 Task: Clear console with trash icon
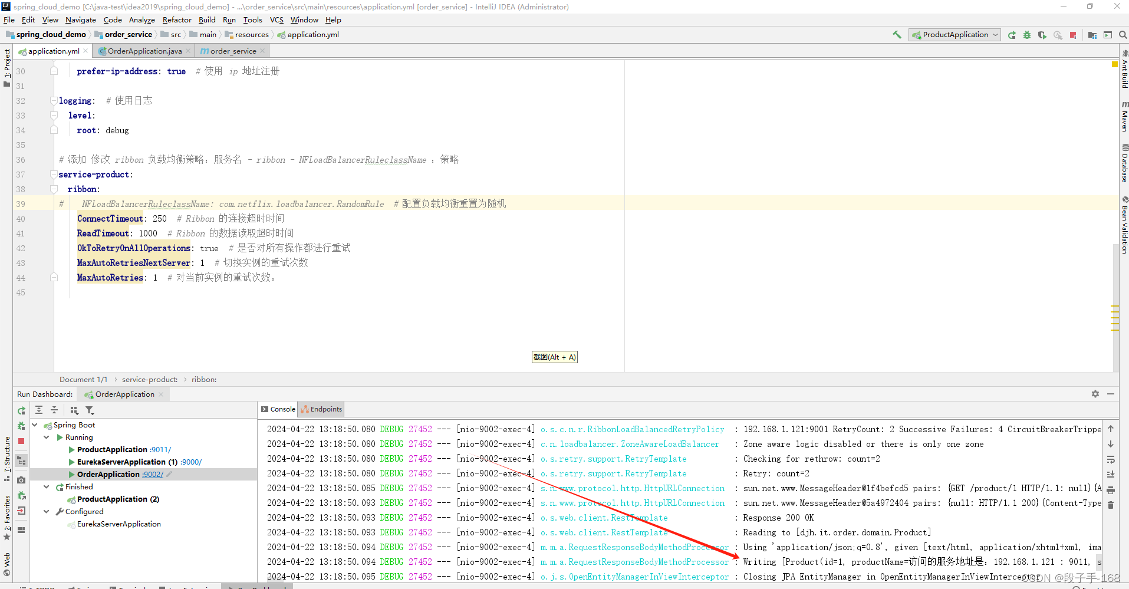click(1111, 505)
